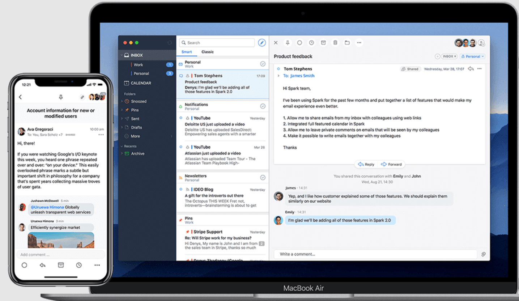Toggle the read dot beside Tom Stephens in message
Image resolution: width=519 pixels, height=301 pixels.
278,69
